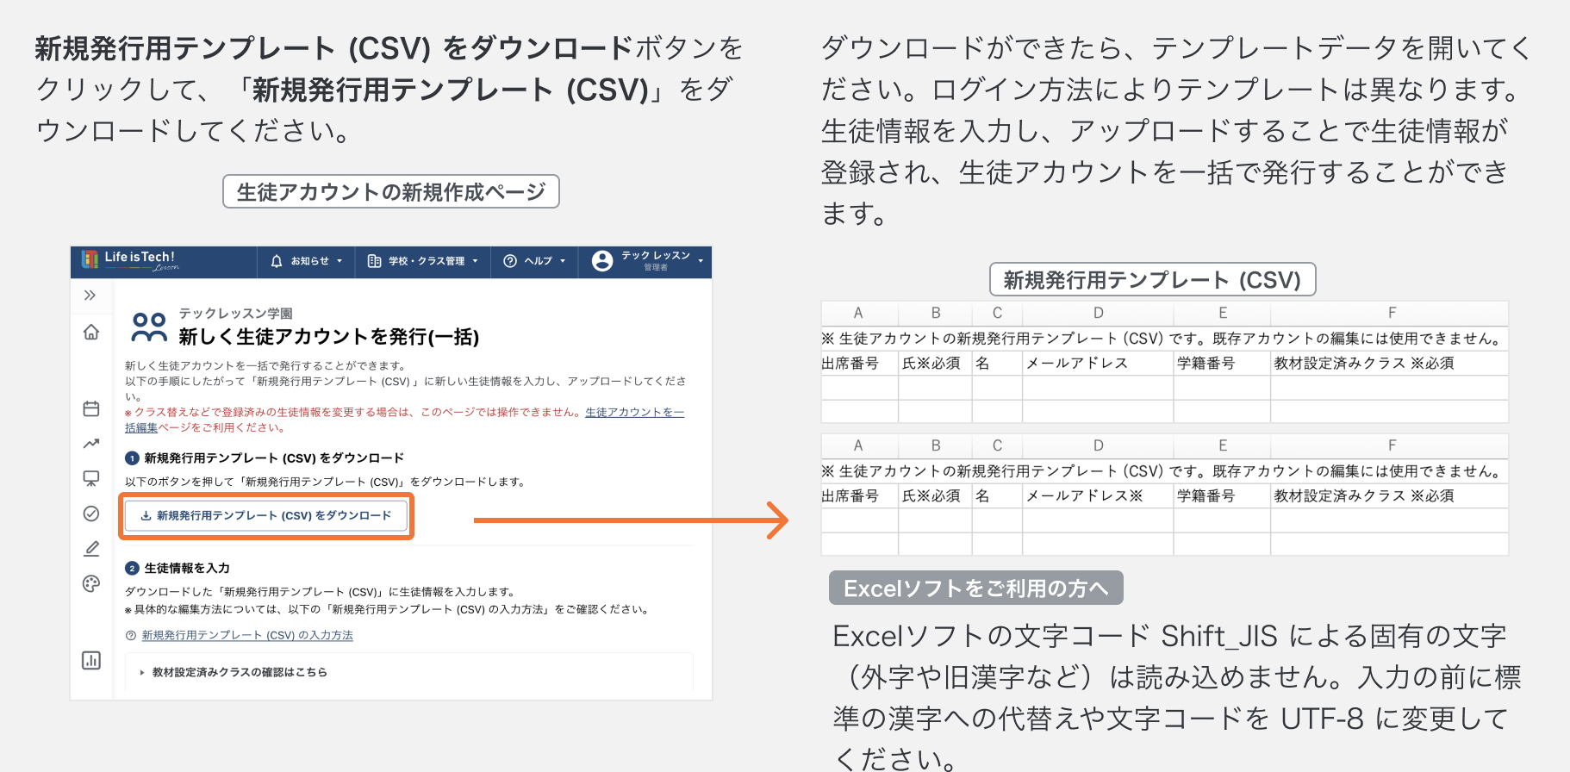Screen dimensions: 1570x772
Task: Click the 生徒アカウントの新規作成ページ caption label
Action: pyautogui.click(x=391, y=191)
